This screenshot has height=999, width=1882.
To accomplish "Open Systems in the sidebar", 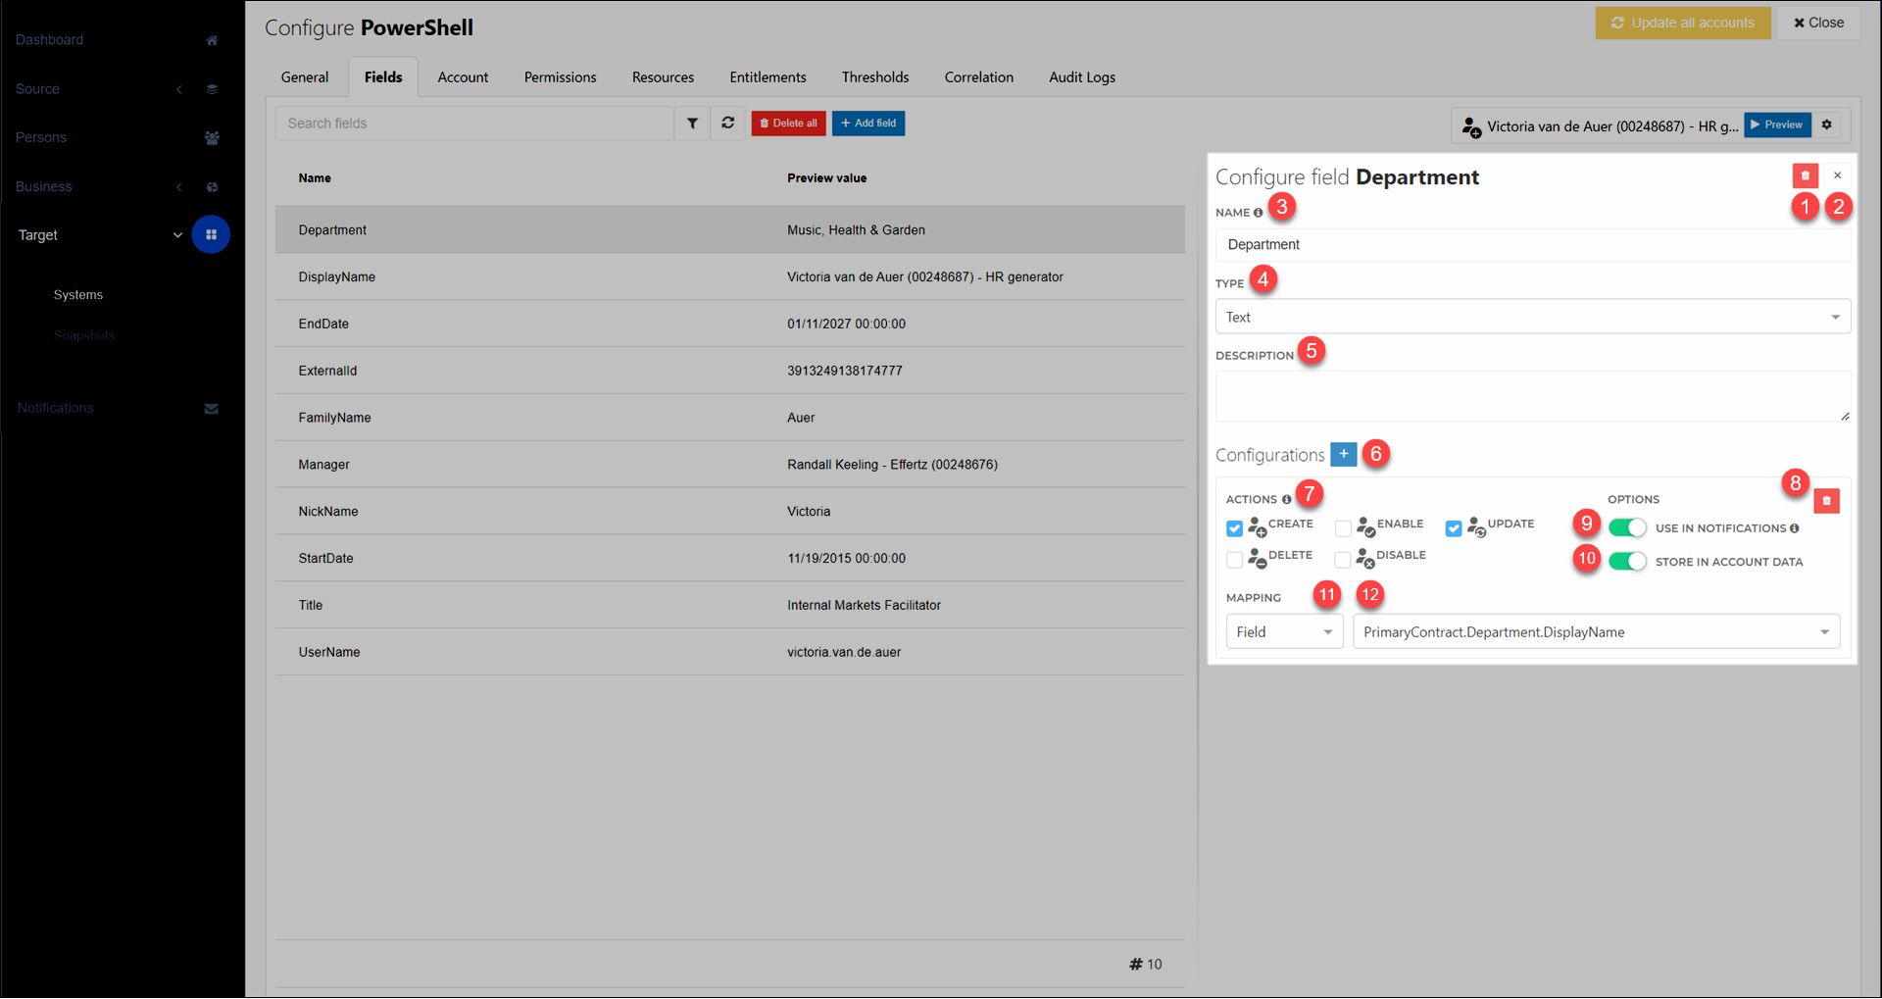I will (78, 295).
